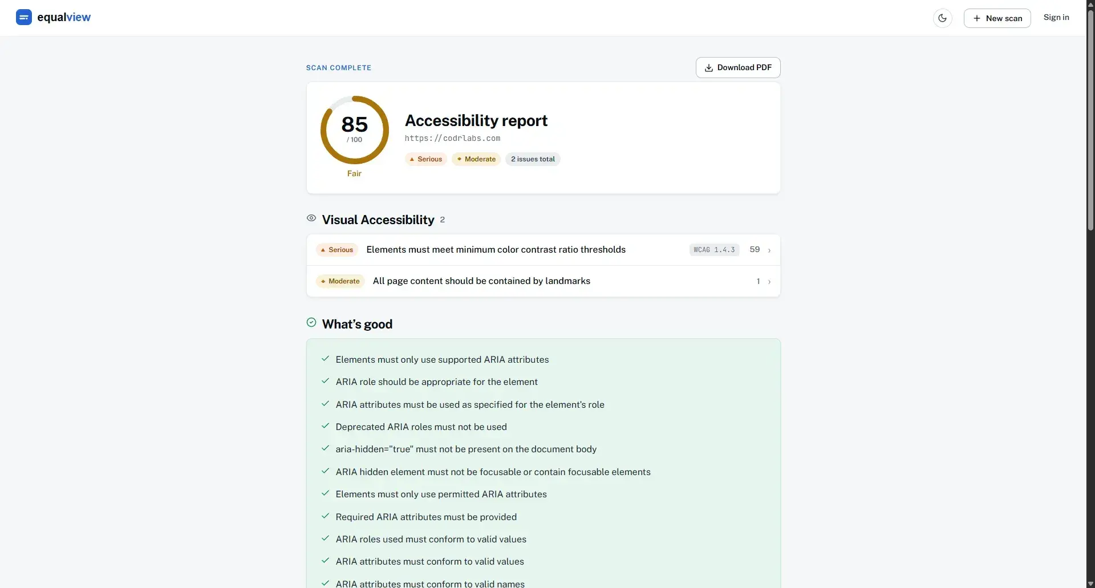
Task: Click the SCAN COMPLETE label
Action: click(339, 68)
